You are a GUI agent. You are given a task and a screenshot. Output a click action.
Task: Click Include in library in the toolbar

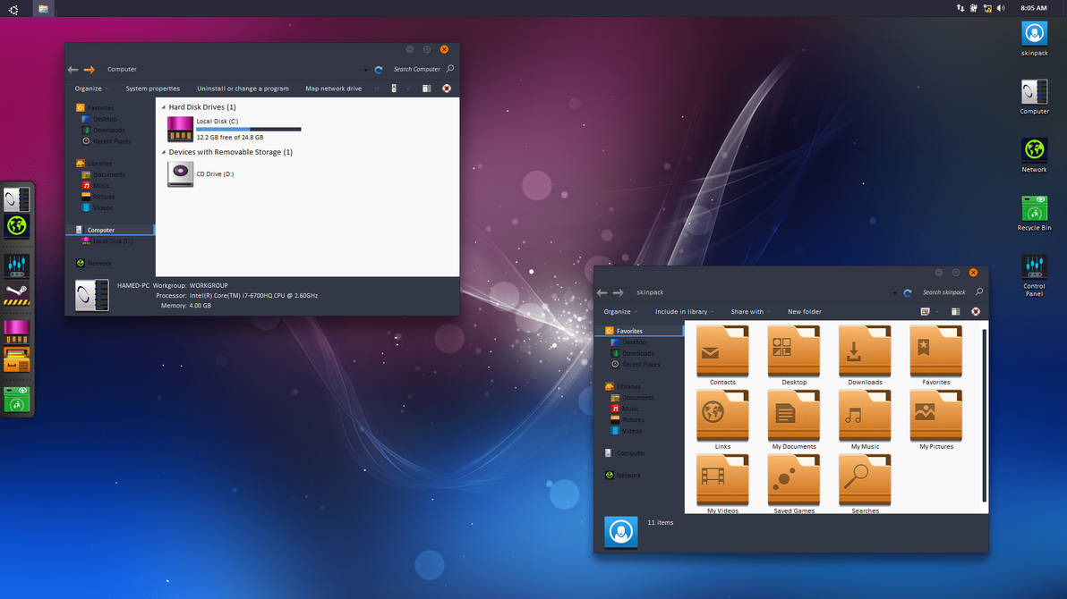[x=680, y=311]
